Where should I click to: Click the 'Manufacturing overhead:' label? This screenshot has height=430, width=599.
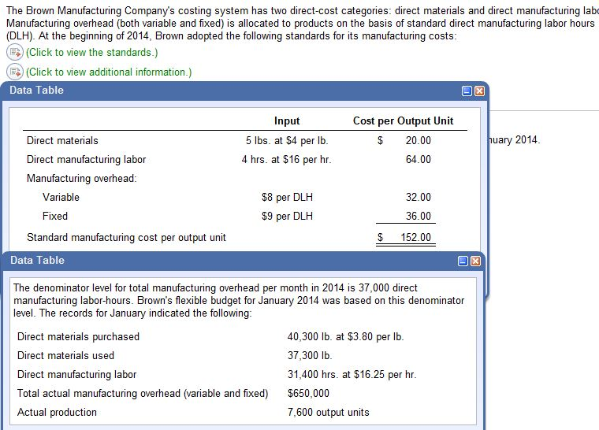82,178
